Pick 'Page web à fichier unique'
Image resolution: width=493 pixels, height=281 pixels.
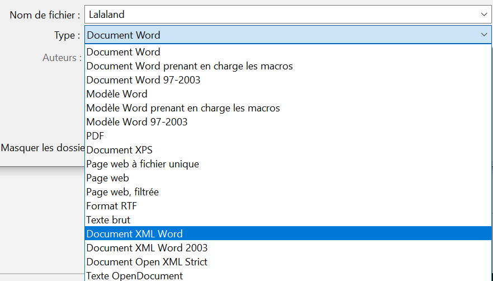[x=288, y=164]
